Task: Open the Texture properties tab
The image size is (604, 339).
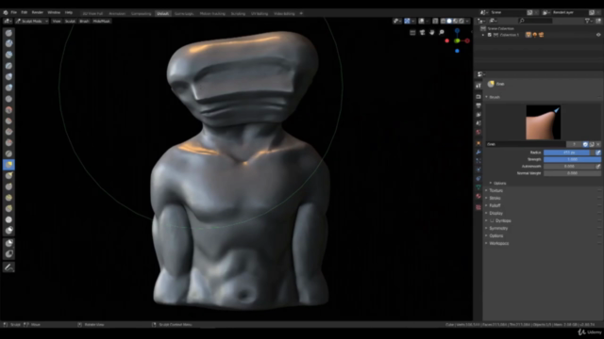Action: (x=478, y=207)
